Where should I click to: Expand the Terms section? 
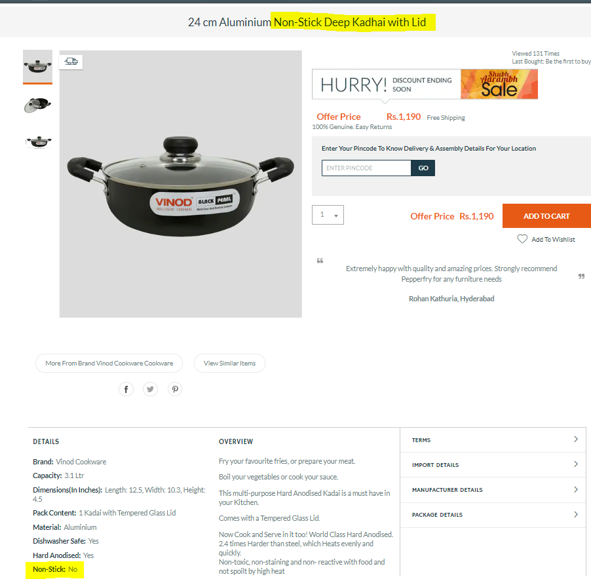493,439
